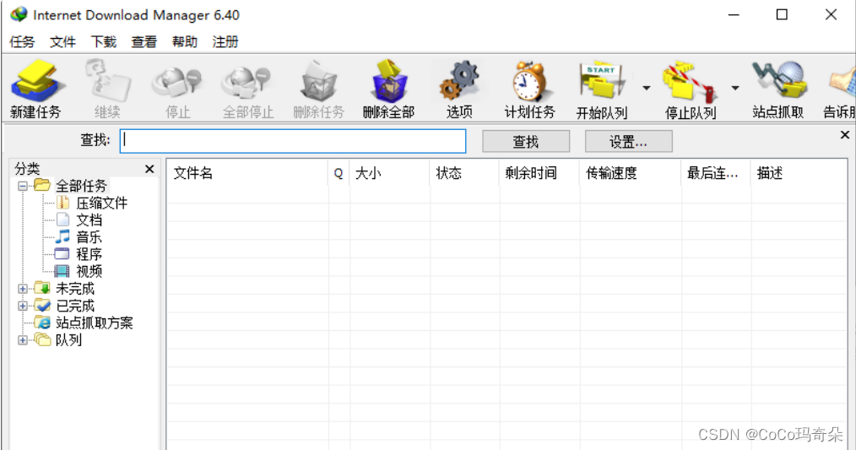The height and width of the screenshot is (450, 856).
Task: Open the 帮助 menu
Action: (185, 41)
